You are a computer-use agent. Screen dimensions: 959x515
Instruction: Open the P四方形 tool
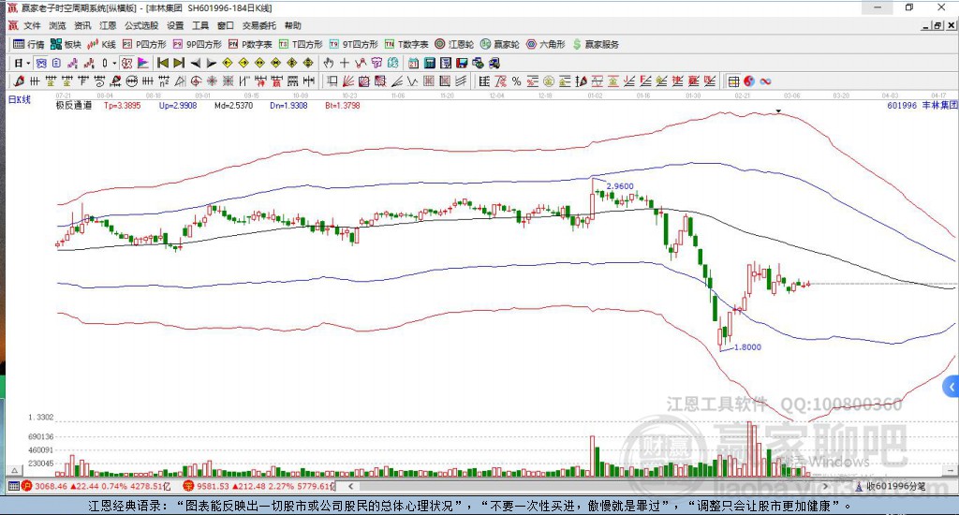pyautogui.click(x=144, y=44)
